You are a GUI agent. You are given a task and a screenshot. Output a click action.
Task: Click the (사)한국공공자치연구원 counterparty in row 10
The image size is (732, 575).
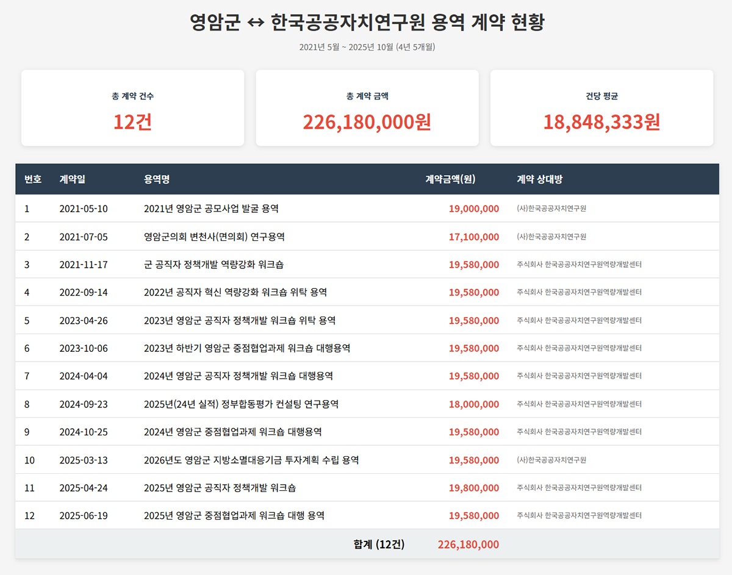click(551, 460)
